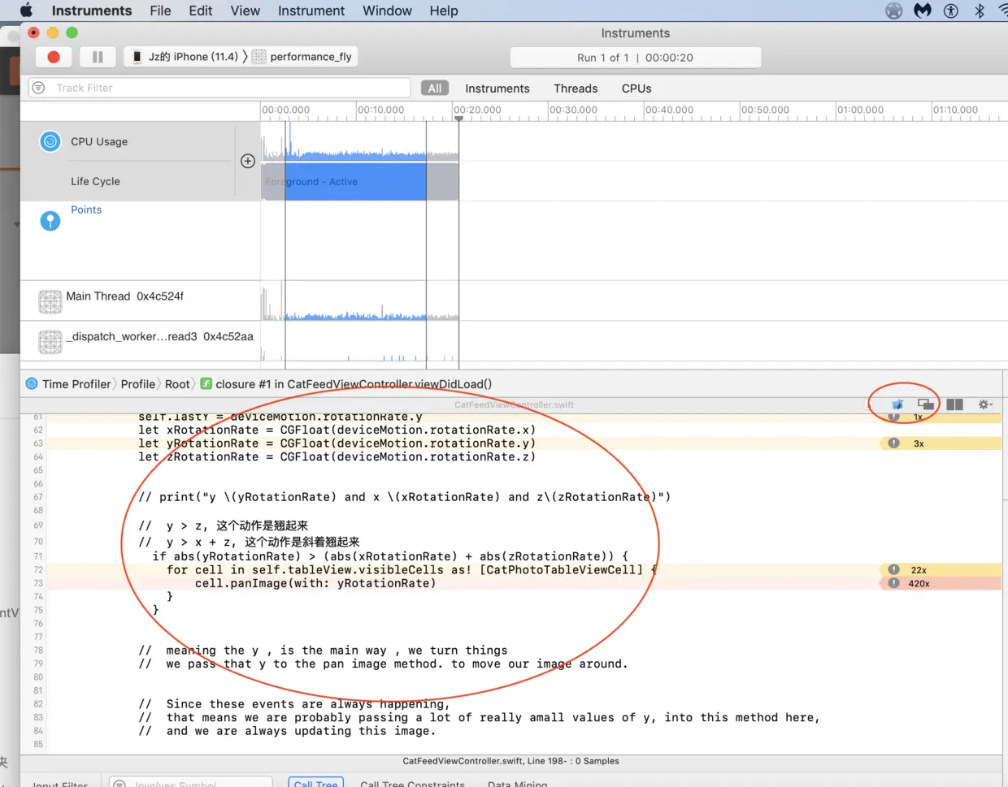Click the timeline playhead marker at 00:20
The width and height of the screenshot is (1008, 787).
coord(458,119)
